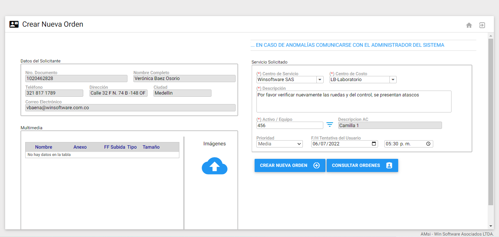Click 'AMsi - Win Software Asociados LTDA.' footer
The height and width of the screenshot is (237, 499).
click(457, 234)
